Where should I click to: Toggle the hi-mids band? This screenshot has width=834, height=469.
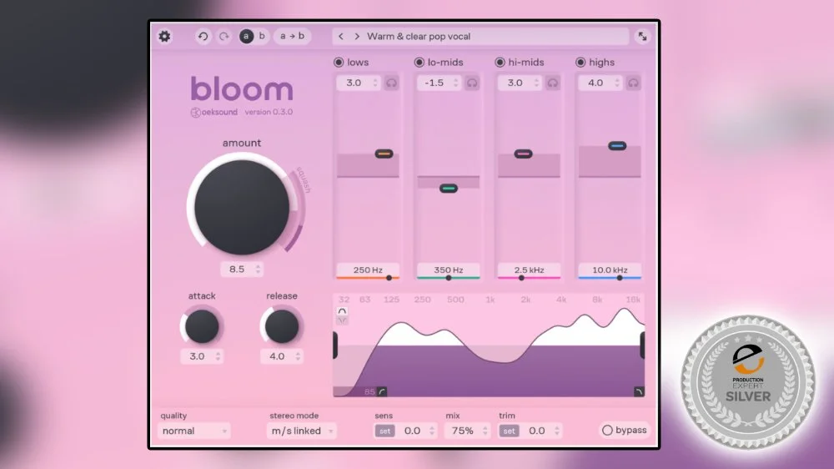click(x=500, y=63)
